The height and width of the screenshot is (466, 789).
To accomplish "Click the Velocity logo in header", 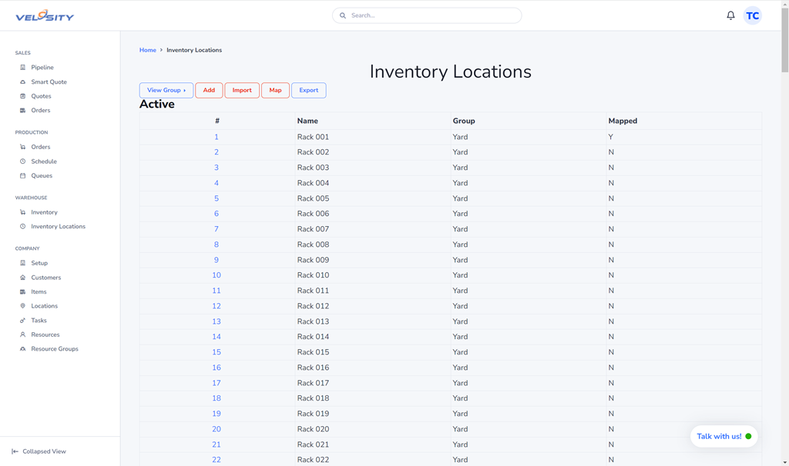I will pyautogui.click(x=45, y=15).
